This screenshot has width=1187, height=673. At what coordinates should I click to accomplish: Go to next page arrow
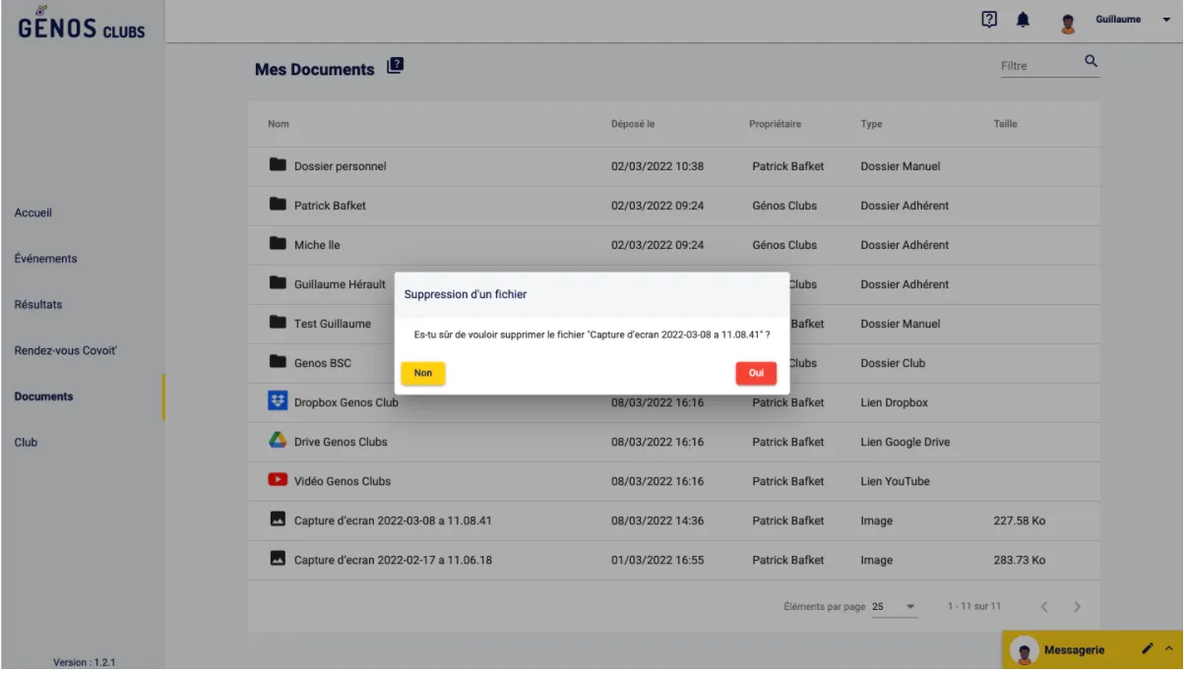(x=1077, y=607)
